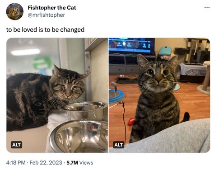Viewport: 214px width, 171px height.
Task: Open the left shelter cat photo
Action: [57, 95]
